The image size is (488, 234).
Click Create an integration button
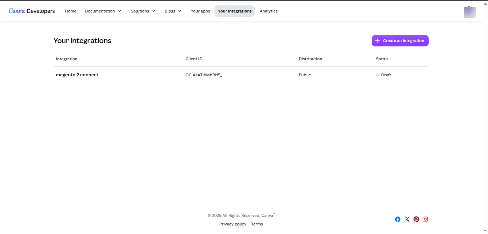point(400,41)
